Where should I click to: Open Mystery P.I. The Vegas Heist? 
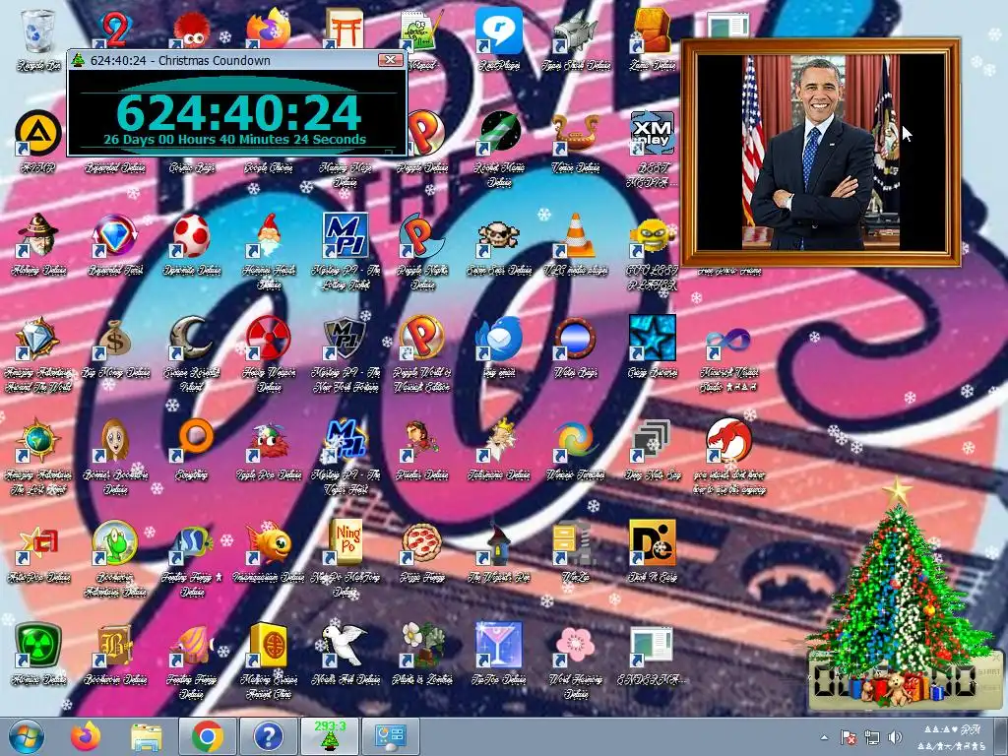click(346, 441)
